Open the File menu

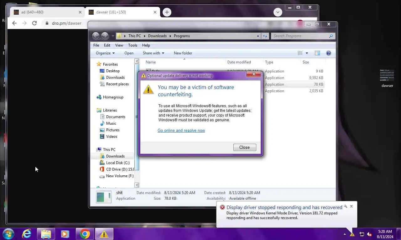coord(96,45)
